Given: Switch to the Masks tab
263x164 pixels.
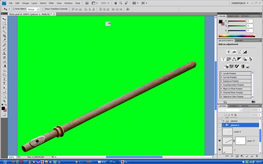Looking at the screenshot, I should click(x=239, y=41).
